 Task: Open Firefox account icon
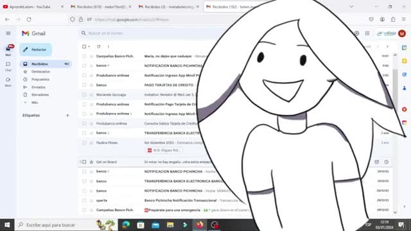click(x=382, y=19)
